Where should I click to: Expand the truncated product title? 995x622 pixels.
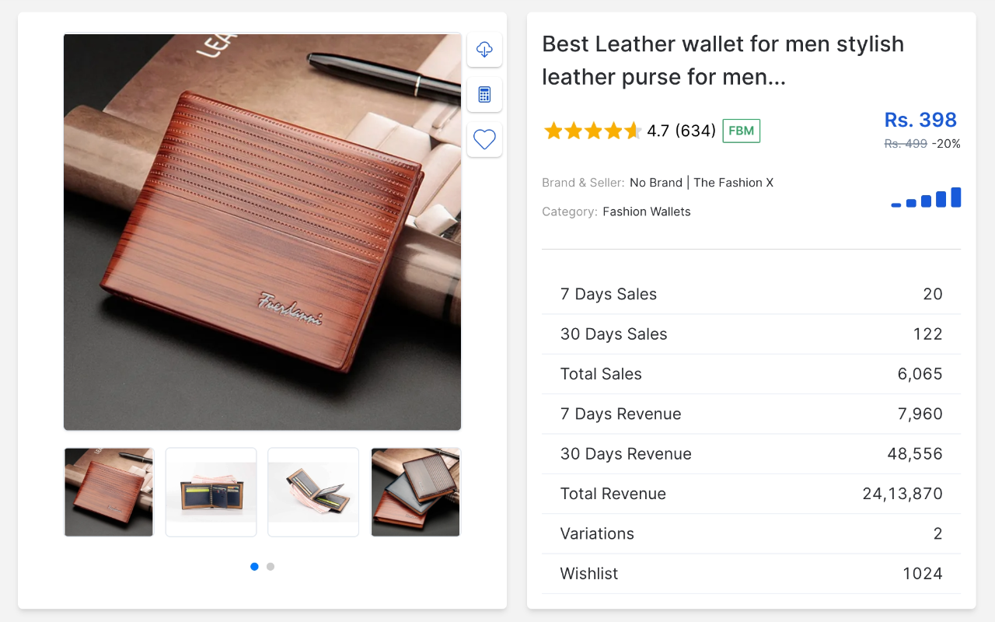723,61
